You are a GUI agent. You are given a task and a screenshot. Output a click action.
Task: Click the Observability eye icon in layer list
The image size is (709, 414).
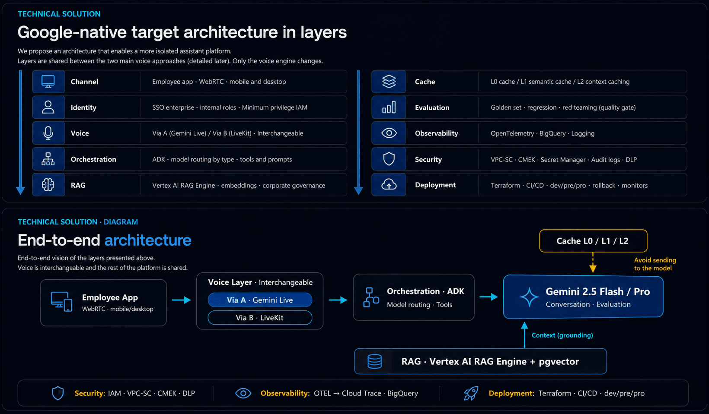tap(389, 133)
